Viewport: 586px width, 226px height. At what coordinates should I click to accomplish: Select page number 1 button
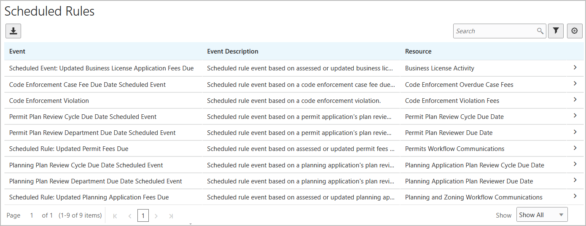(x=143, y=216)
